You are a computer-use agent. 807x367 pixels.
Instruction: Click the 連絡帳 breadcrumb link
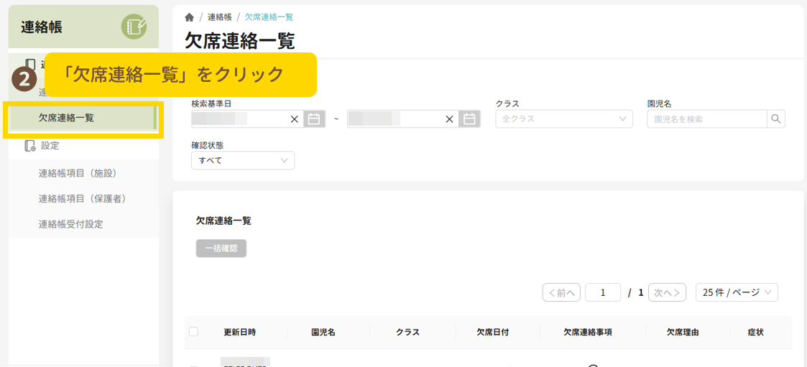[x=219, y=17]
